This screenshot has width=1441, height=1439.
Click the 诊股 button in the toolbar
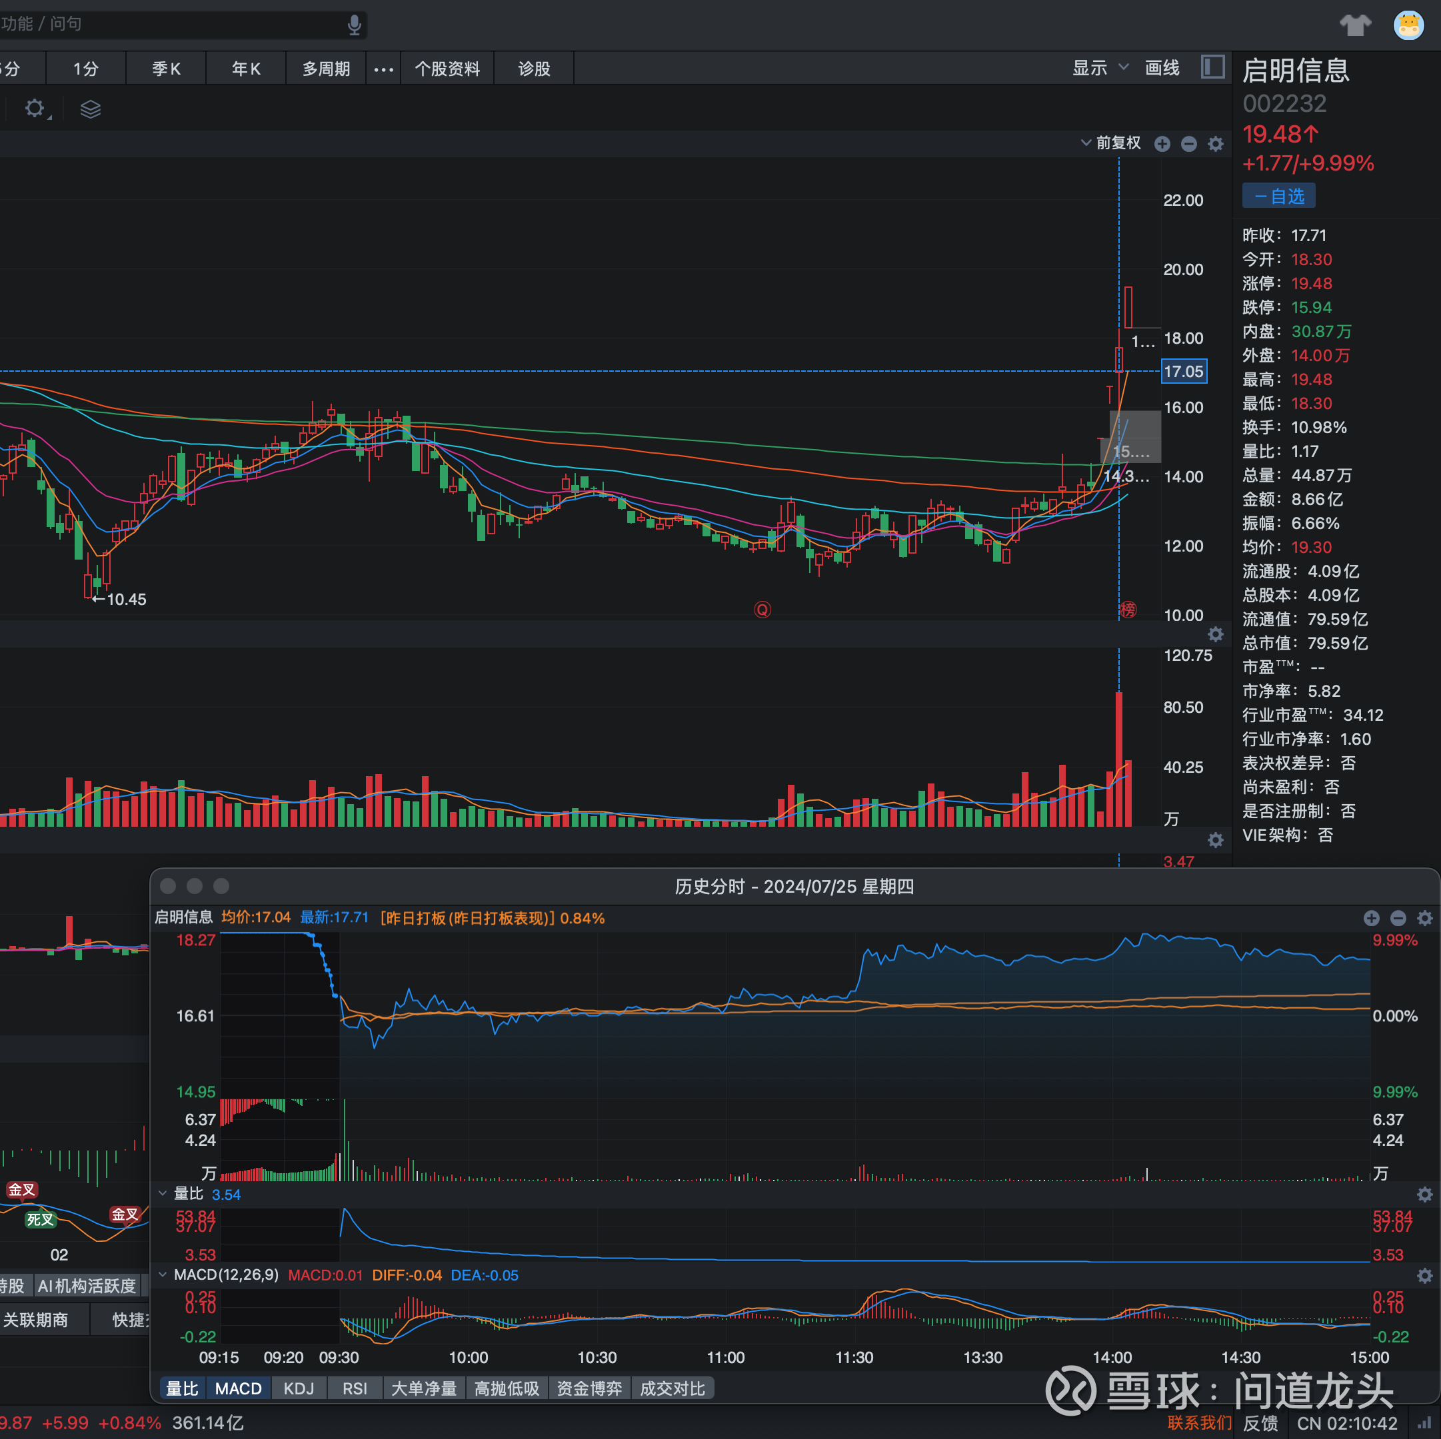[x=534, y=69]
